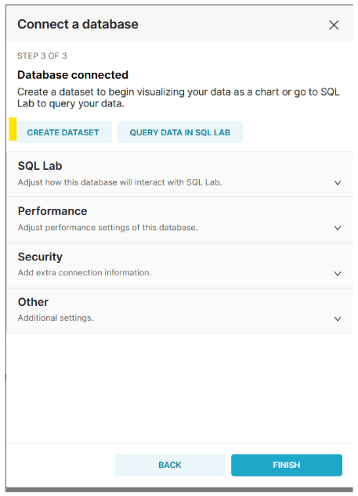Select the SQL Lab section heading
Image resolution: width=358 pixels, height=496 pixels.
[40, 166]
